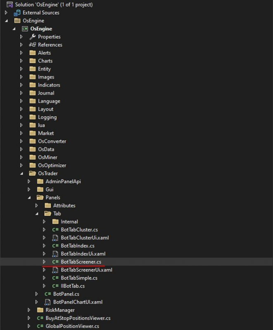Click the XAML icon of BotPanelChartUI.xaml
The width and height of the screenshot is (273, 330).
coord(47,302)
